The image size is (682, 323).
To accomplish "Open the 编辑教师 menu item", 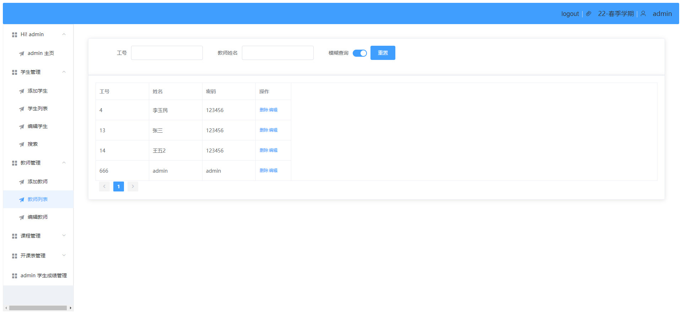I will 38,217.
